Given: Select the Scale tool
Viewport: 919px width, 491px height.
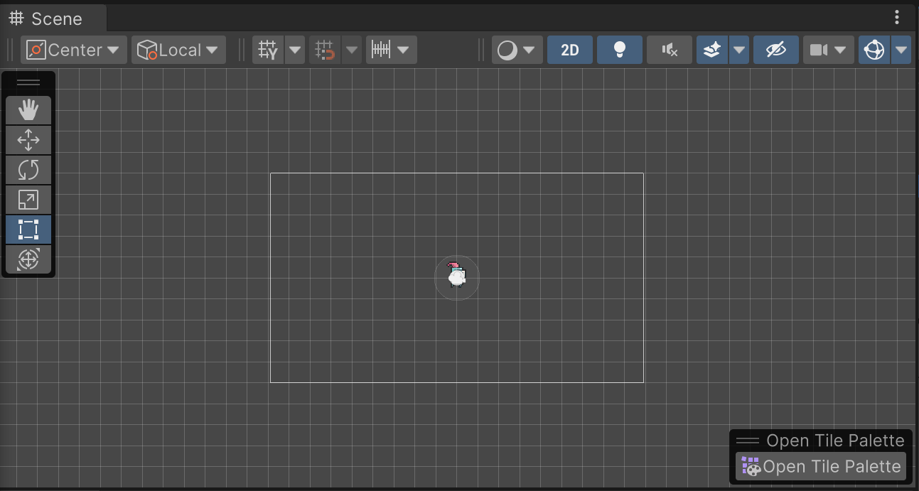Looking at the screenshot, I should [x=28, y=200].
